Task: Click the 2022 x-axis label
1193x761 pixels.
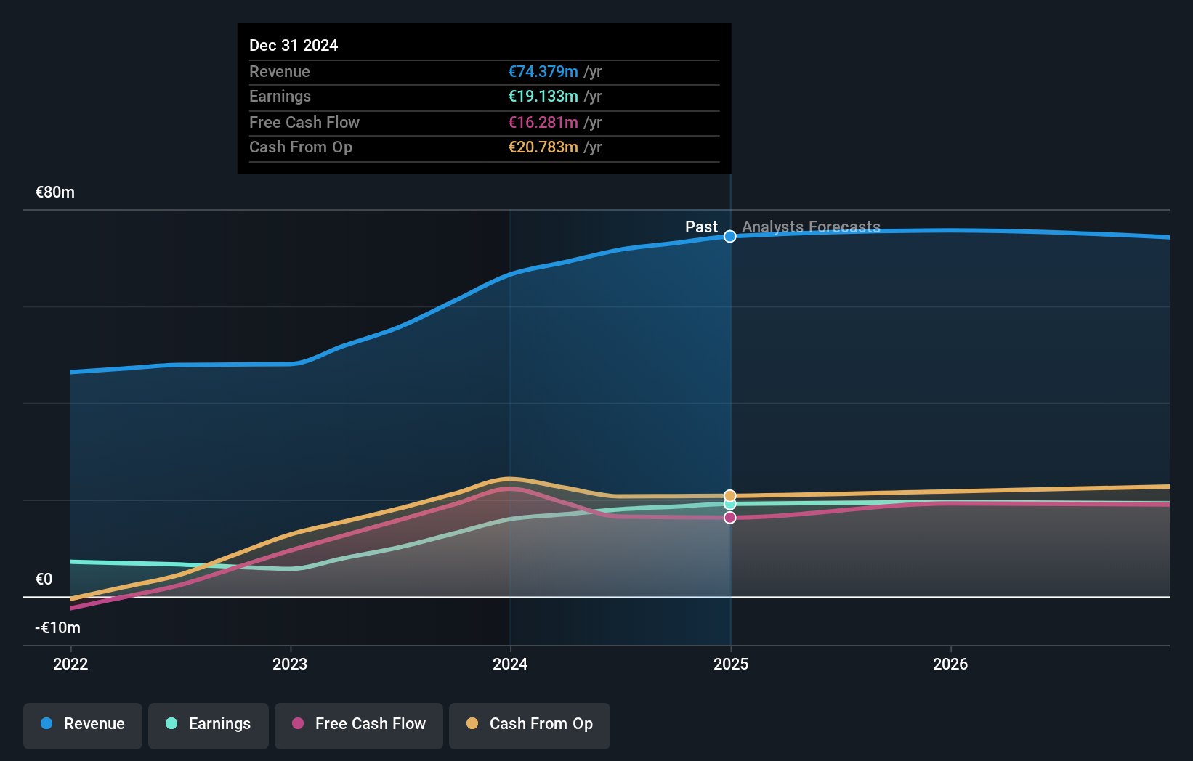Action: coord(70,664)
